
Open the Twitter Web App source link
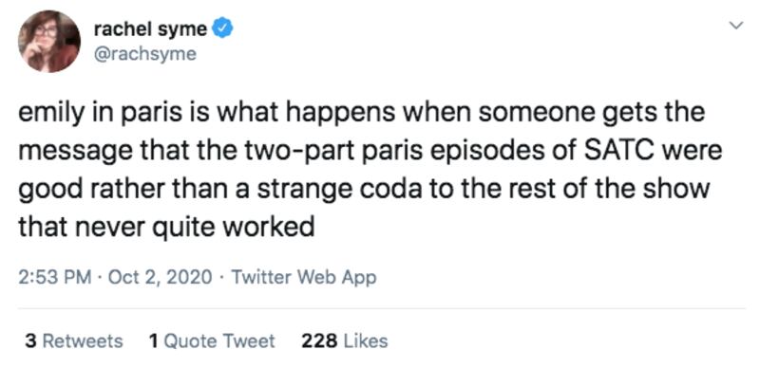[303, 278]
